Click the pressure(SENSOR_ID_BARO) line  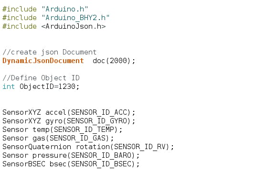pyautogui.click(x=71, y=155)
